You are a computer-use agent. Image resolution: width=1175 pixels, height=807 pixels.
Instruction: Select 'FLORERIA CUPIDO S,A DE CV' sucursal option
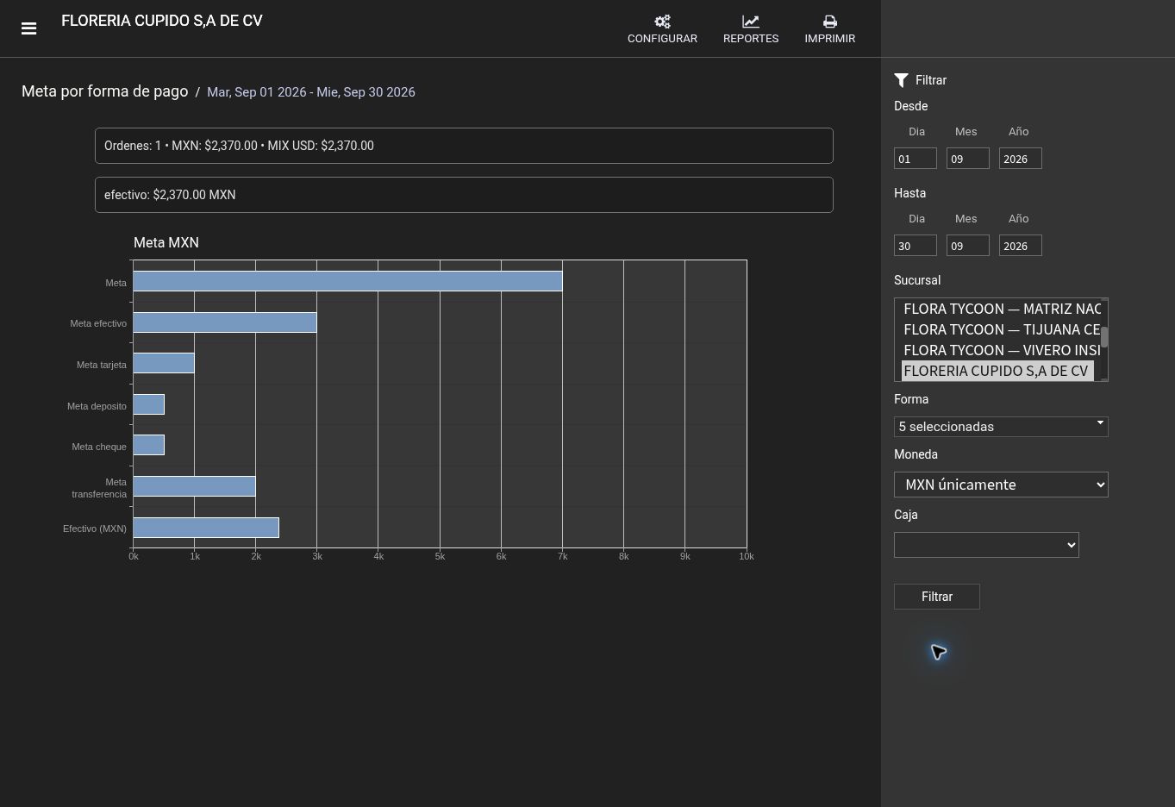pos(997,371)
